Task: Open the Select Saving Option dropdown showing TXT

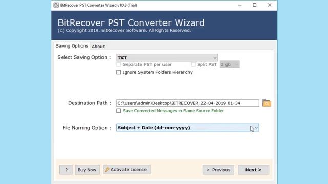Action: point(167,58)
